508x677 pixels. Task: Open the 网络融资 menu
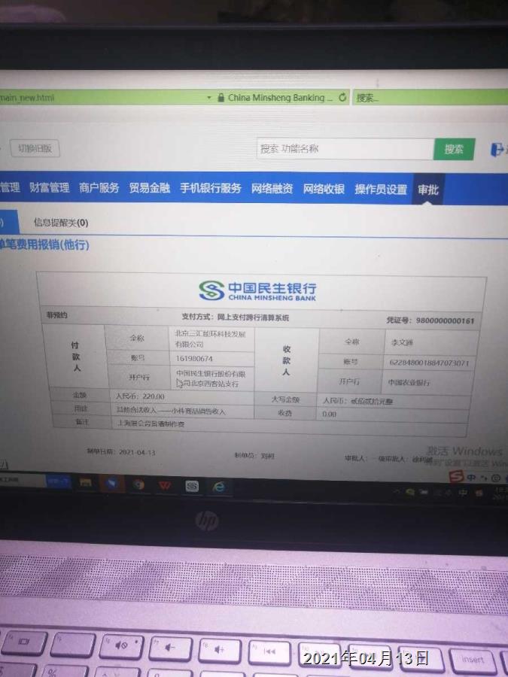tap(272, 188)
